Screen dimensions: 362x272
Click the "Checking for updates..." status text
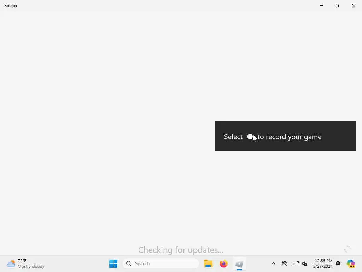[181, 250]
